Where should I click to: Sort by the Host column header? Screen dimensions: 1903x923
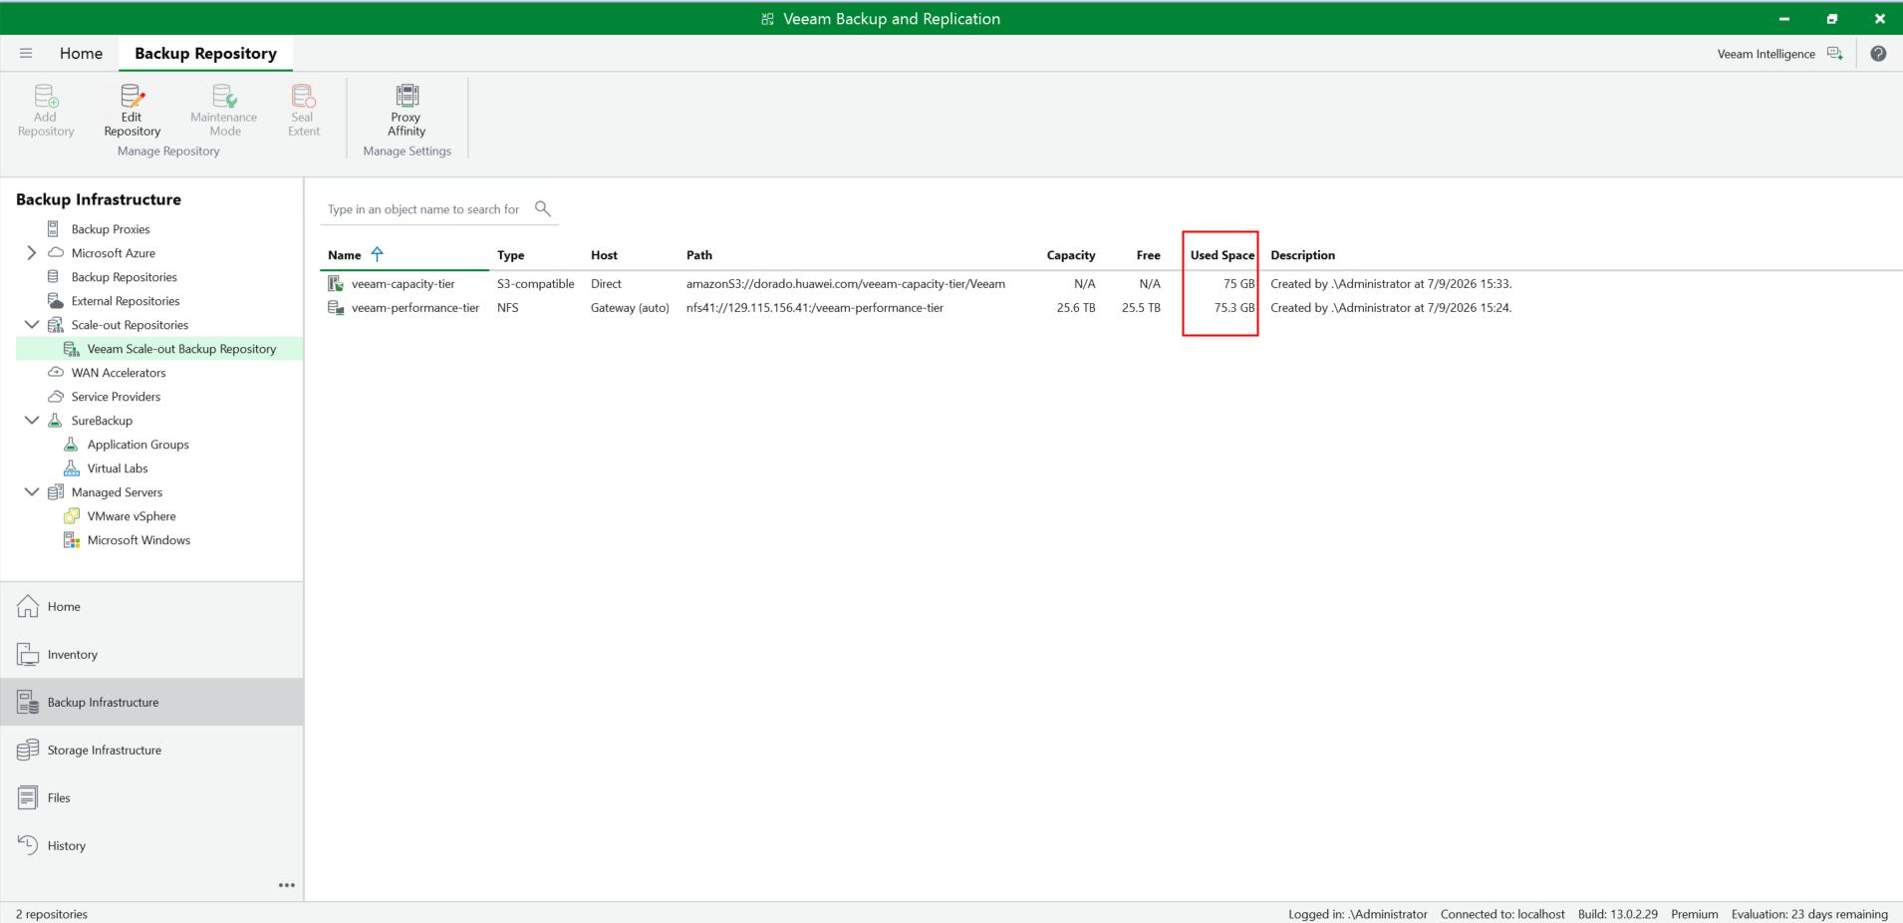[x=604, y=255]
